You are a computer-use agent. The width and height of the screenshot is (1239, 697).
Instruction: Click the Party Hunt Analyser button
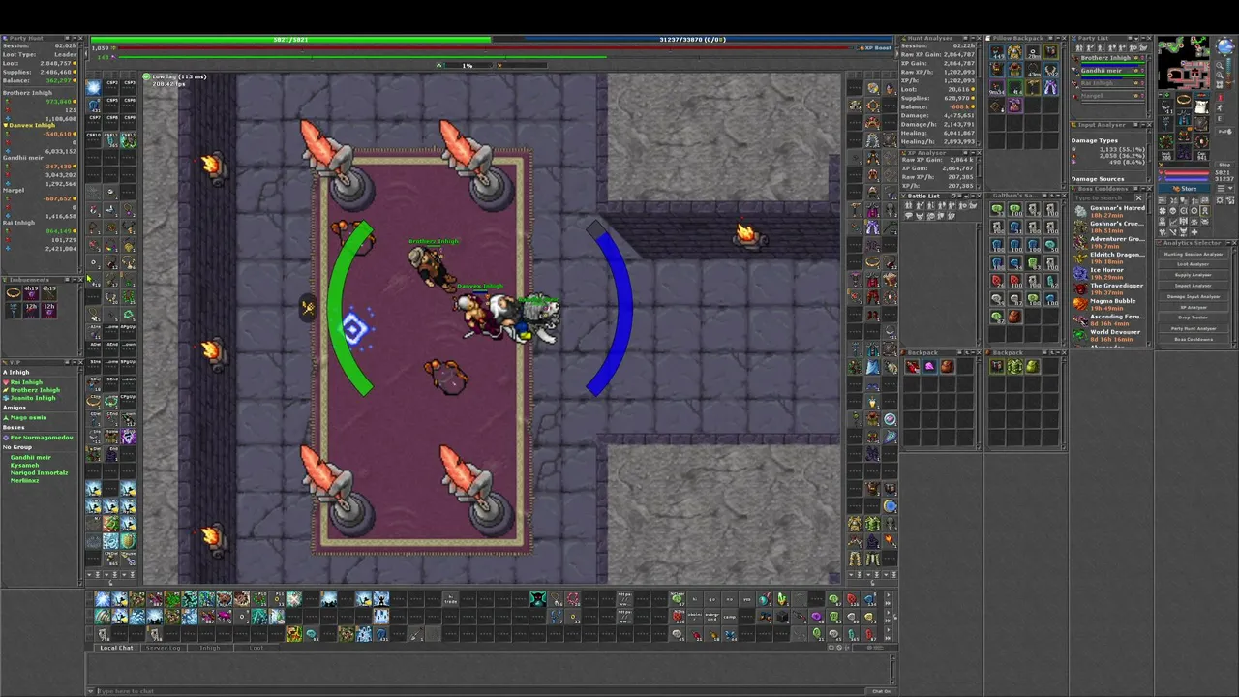[1193, 328]
